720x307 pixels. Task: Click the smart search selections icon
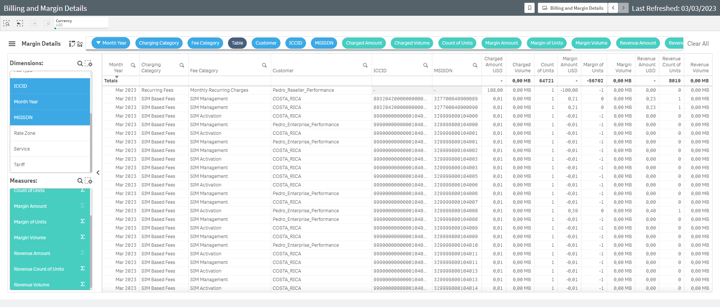(x=6, y=23)
